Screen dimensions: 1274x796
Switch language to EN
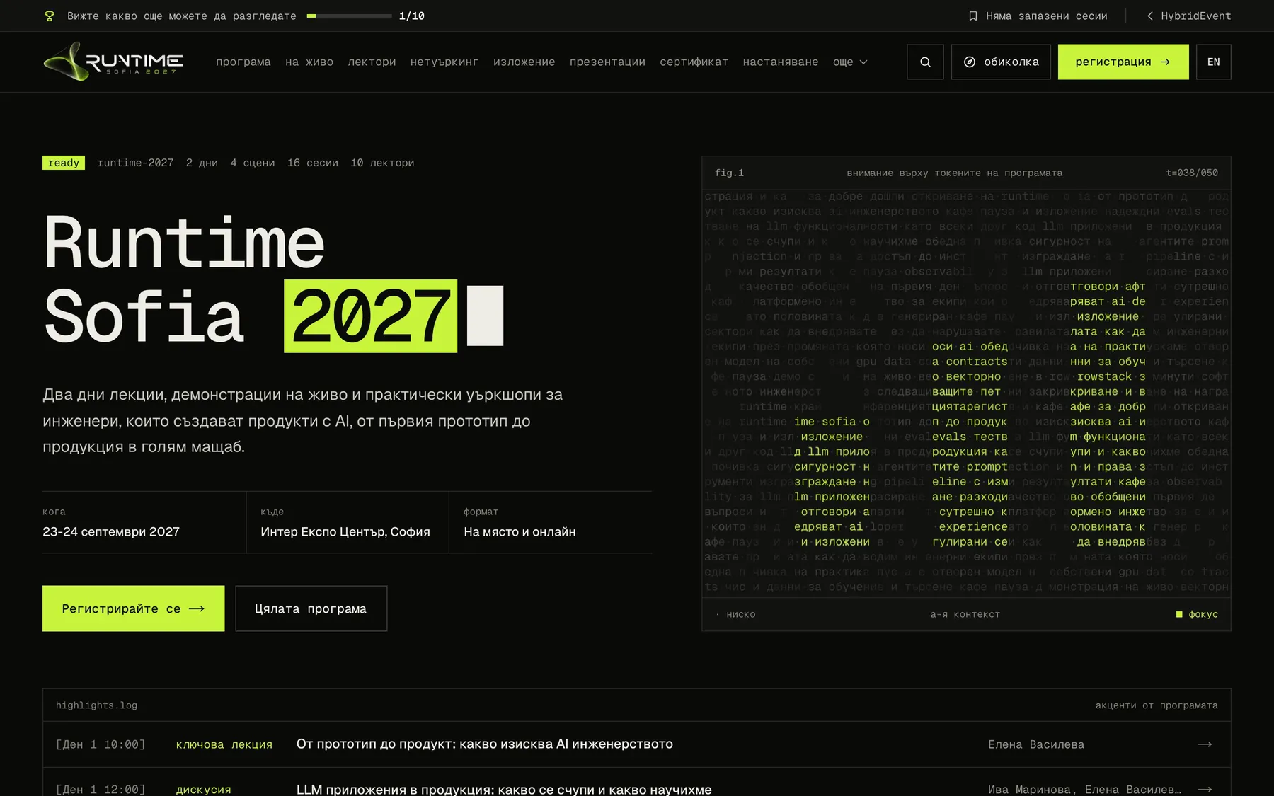(1213, 62)
